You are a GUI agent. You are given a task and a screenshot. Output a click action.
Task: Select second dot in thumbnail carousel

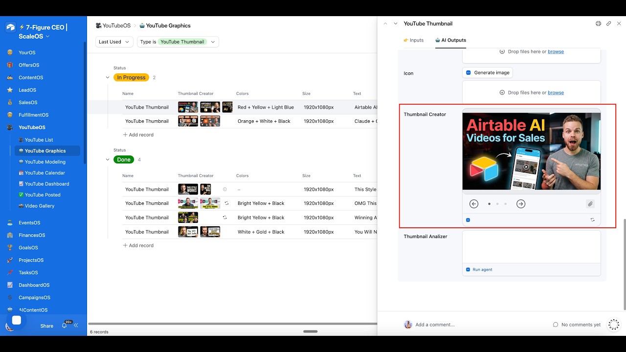point(497,204)
